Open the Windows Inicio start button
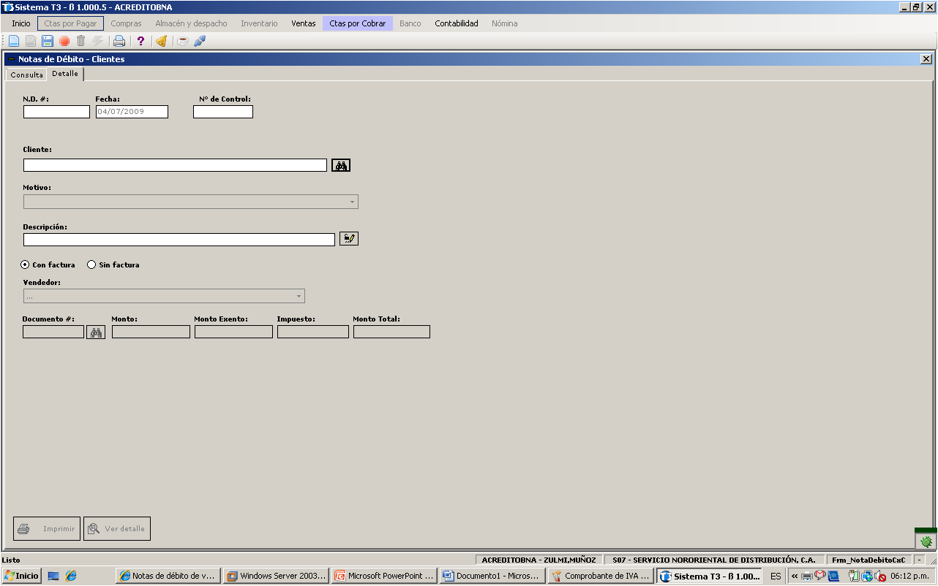 click(x=21, y=576)
